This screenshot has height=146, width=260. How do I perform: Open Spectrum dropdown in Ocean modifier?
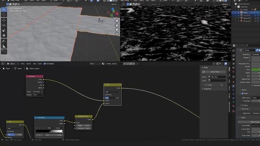click(x=256, y=113)
